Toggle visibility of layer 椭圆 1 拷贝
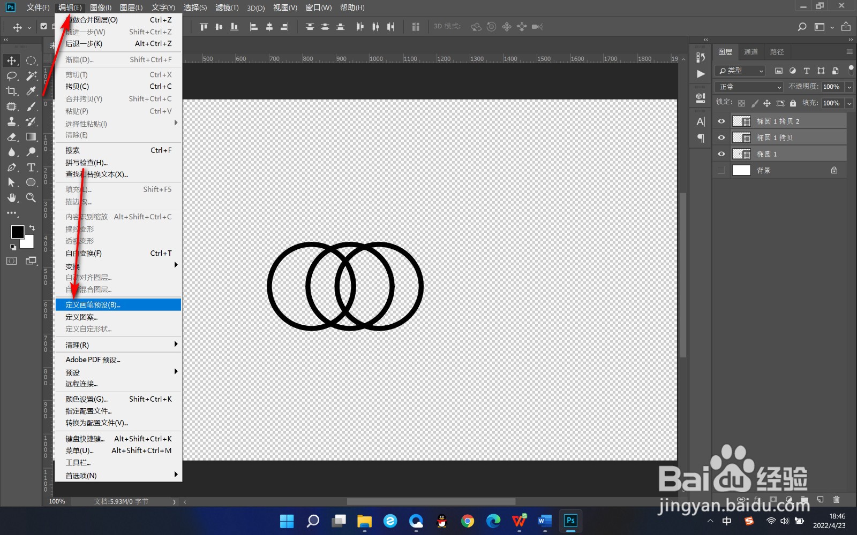Screen dimensions: 857x535 tap(721, 137)
